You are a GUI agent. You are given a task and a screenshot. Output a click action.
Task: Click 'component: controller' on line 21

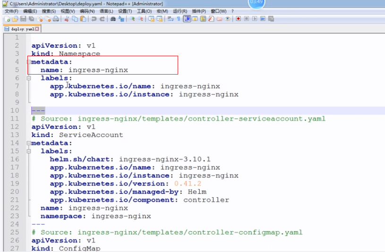click(x=139, y=200)
